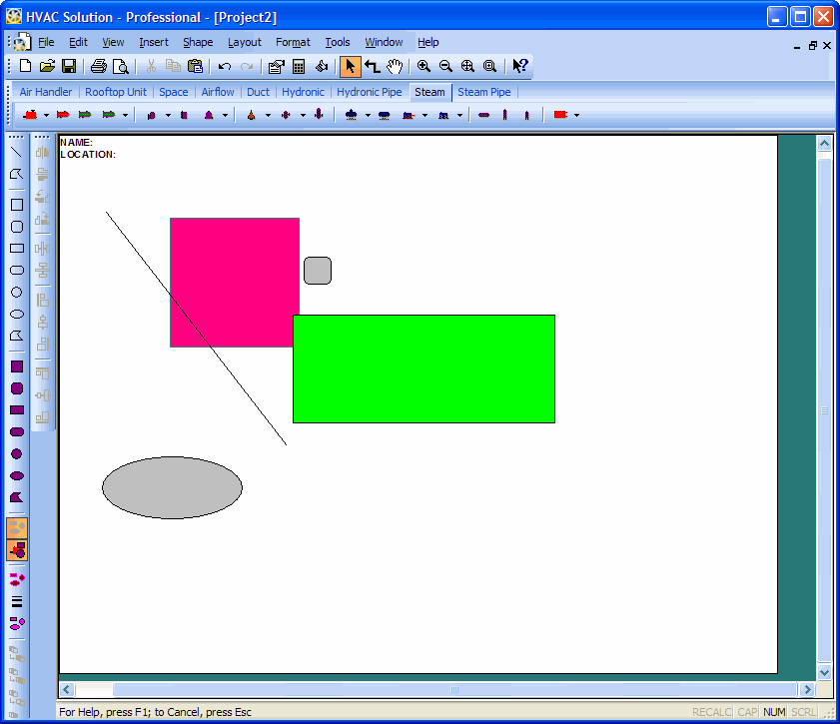The width and height of the screenshot is (840, 724).
Task: Open dropdown after the green steam icons
Action: [125, 115]
